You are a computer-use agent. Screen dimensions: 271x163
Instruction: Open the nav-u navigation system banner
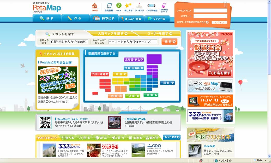pyautogui.click(x=210, y=101)
